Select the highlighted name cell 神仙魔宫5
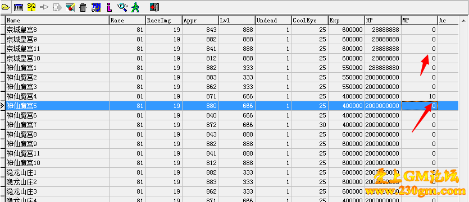This screenshot has width=469, height=202. (x=57, y=106)
